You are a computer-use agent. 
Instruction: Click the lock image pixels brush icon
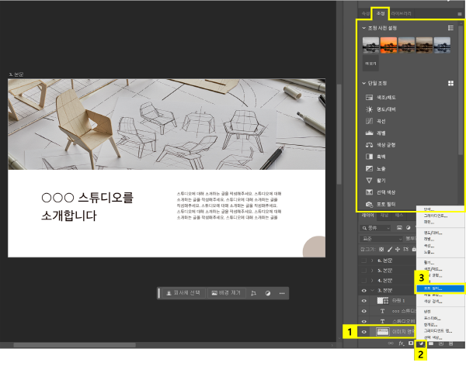(x=390, y=250)
